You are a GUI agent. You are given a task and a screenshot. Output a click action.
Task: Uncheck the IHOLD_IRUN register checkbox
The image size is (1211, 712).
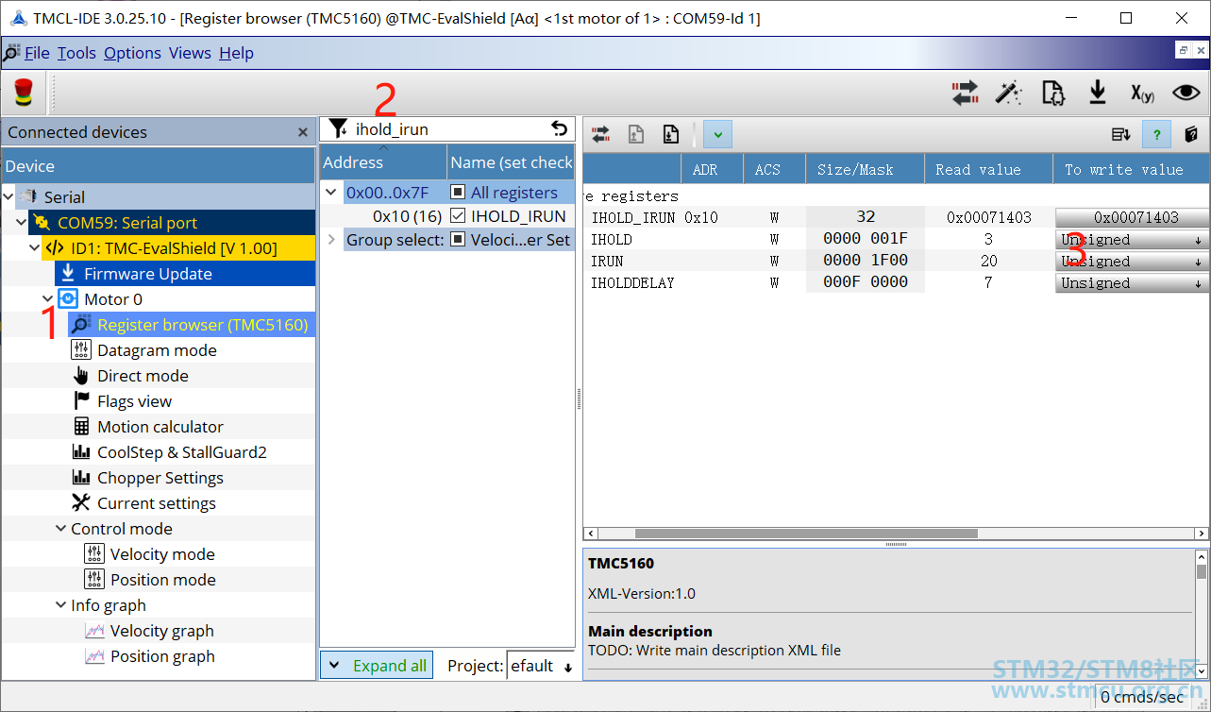[458, 216]
